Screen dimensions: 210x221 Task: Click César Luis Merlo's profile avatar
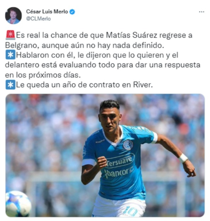[x=13, y=16]
